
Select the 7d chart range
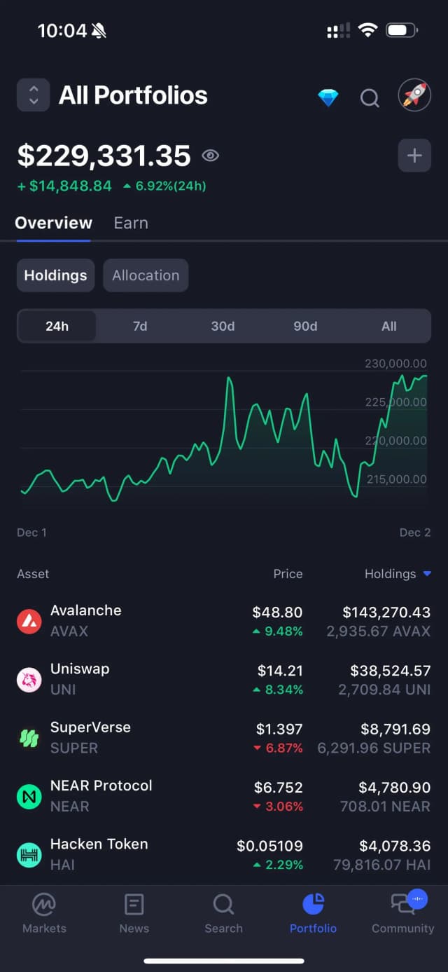coord(140,326)
